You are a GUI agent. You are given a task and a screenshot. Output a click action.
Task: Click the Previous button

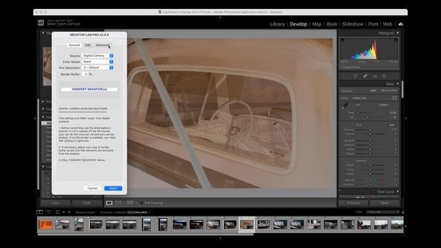(353, 203)
